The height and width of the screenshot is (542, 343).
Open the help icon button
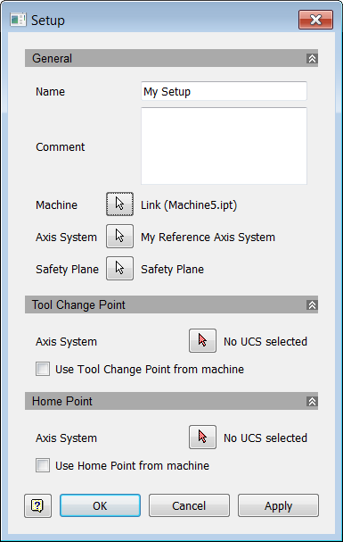coord(37,505)
